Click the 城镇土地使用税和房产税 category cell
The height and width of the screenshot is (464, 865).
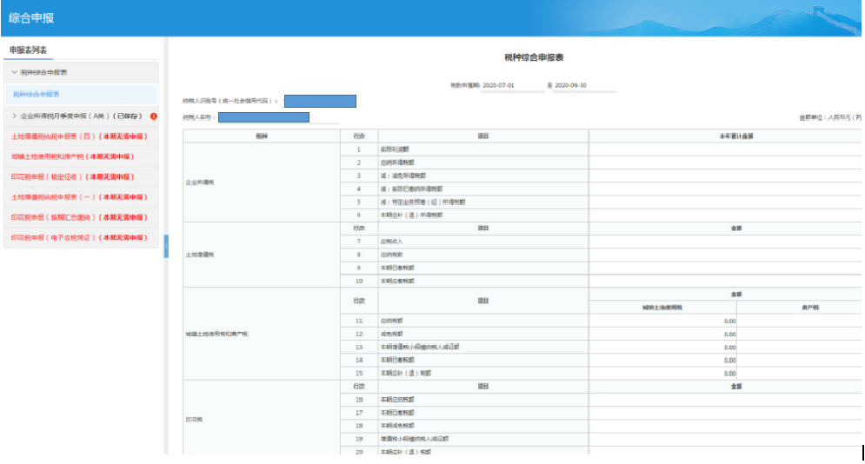point(262,334)
